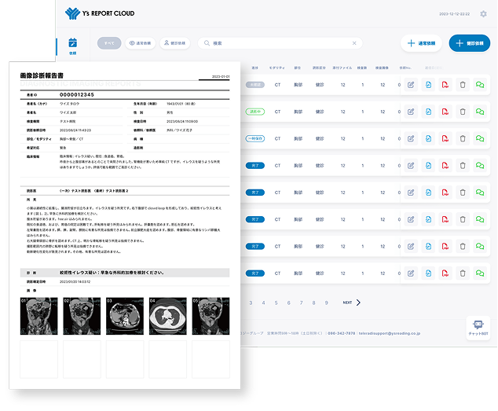The image size is (498, 411).
Task: Click the magnifier icon in the search bar
Action: pos(207,43)
